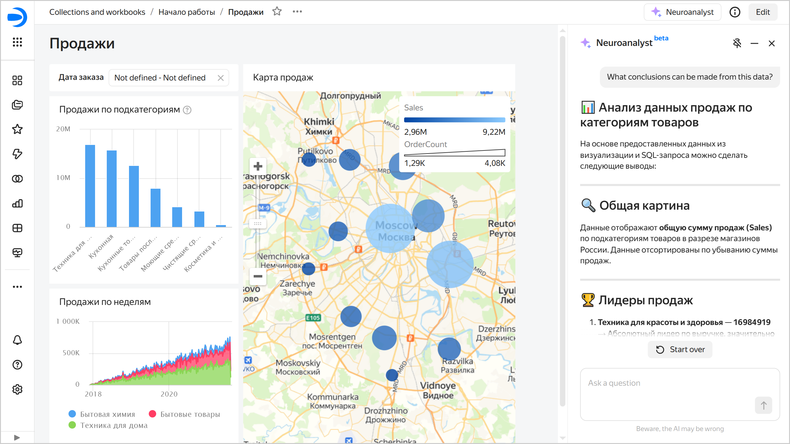Go to Начало работы breadcrumb
This screenshot has height=444, width=790.
[186, 12]
